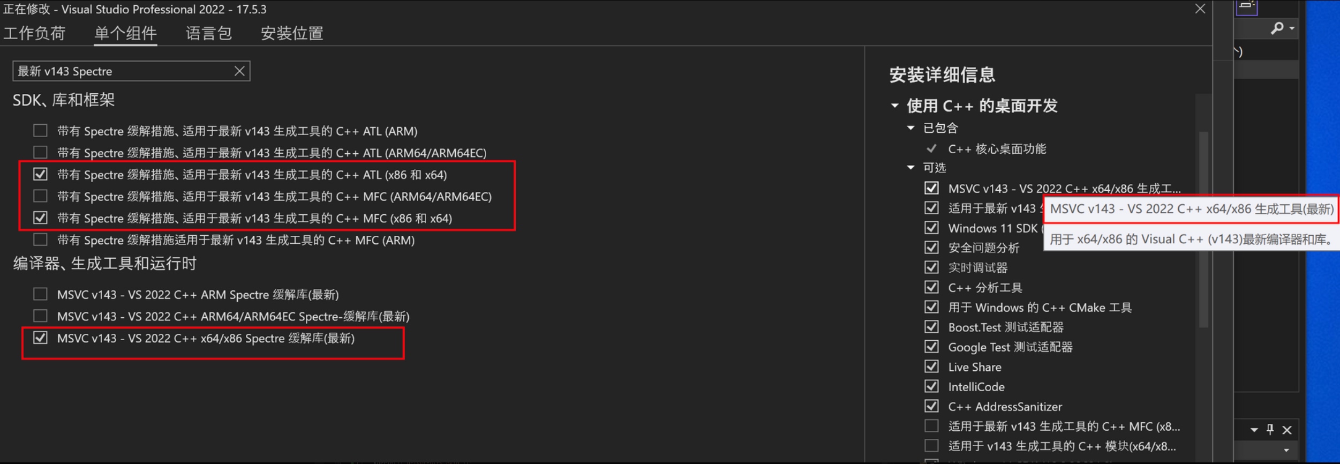Viewport: 1340px width, 464px height.
Task: Collapse the 可选 tree node
Action: 910,168
